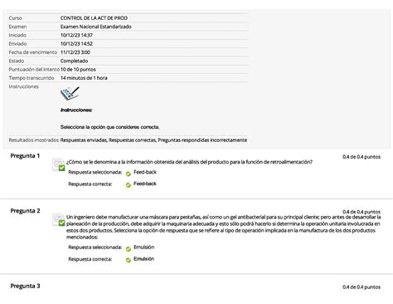Image resolution: width=393 pixels, height=304 pixels.
Task: Select the Pregunta 3 heading
Action: click(25, 286)
